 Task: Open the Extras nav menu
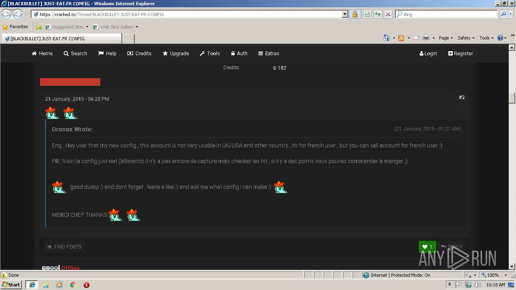point(268,53)
